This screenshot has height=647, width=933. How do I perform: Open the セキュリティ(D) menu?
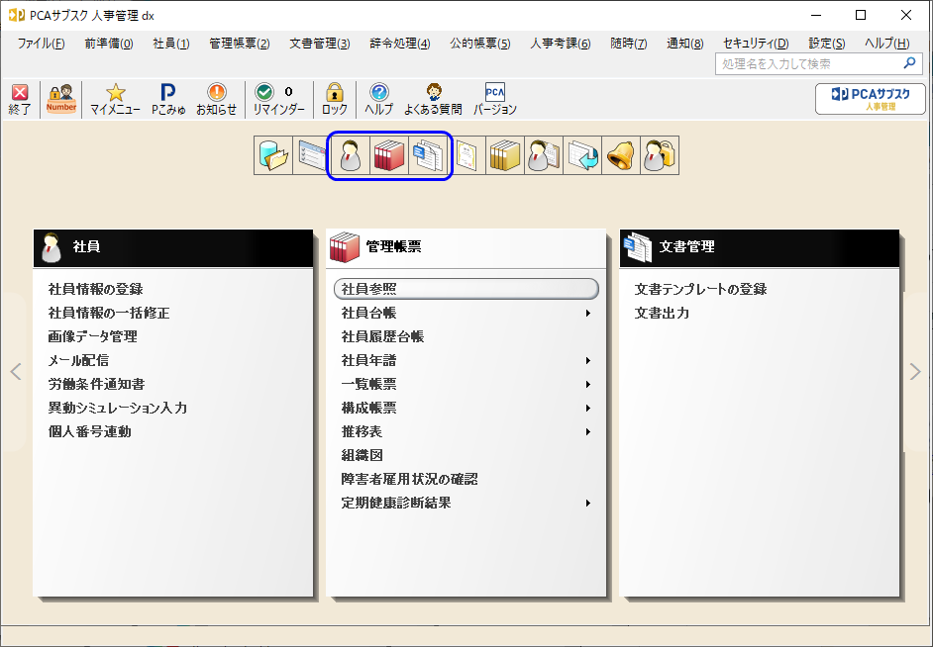pos(756,44)
